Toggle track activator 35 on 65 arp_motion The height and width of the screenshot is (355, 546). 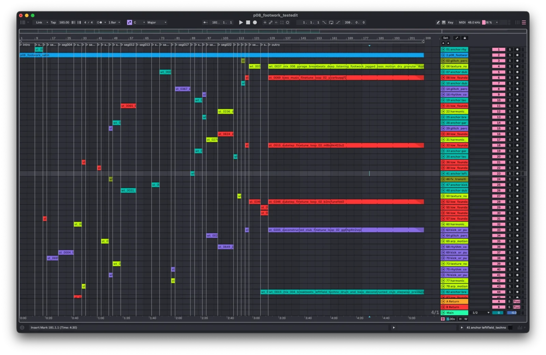click(x=499, y=241)
